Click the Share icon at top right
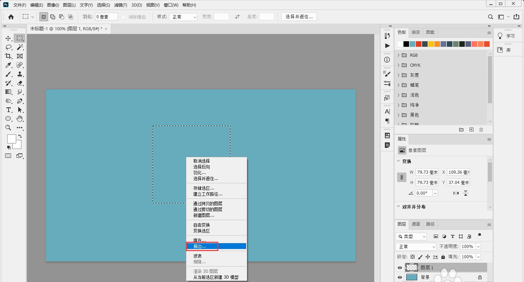Screen dimensions: 524x282 (x=516, y=17)
